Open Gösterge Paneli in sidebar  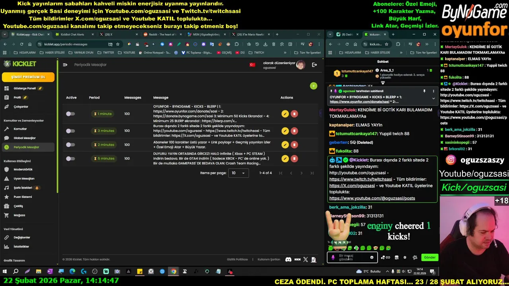pyautogui.click(x=25, y=88)
